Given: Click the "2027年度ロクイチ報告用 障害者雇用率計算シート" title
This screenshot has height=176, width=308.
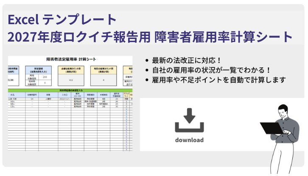Looking at the screenshot, I should pos(150,37).
